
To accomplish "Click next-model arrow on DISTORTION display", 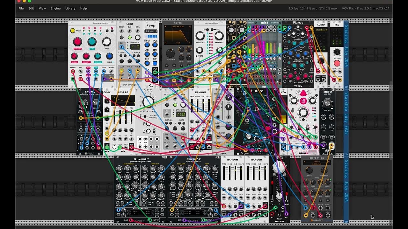I will coord(329,162).
